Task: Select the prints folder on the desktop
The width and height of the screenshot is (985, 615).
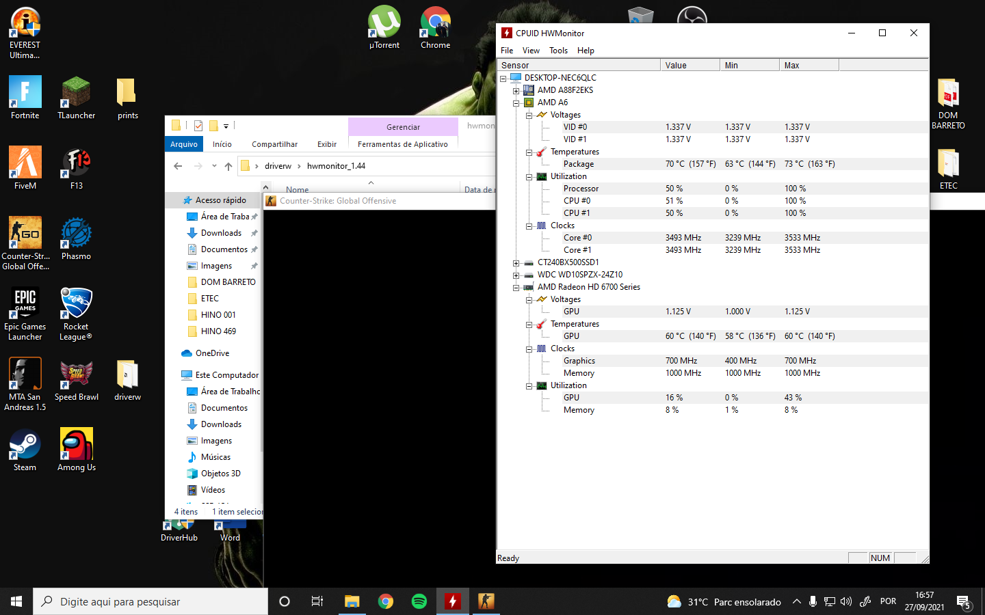Action: pyautogui.click(x=128, y=97)
